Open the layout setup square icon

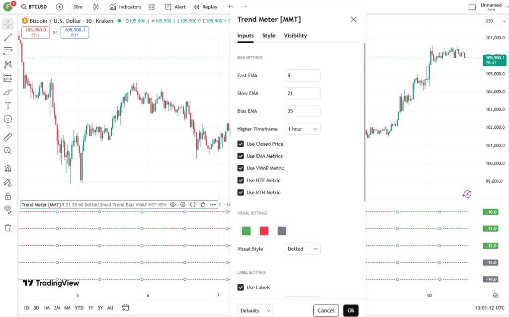[x=472, y=7]
